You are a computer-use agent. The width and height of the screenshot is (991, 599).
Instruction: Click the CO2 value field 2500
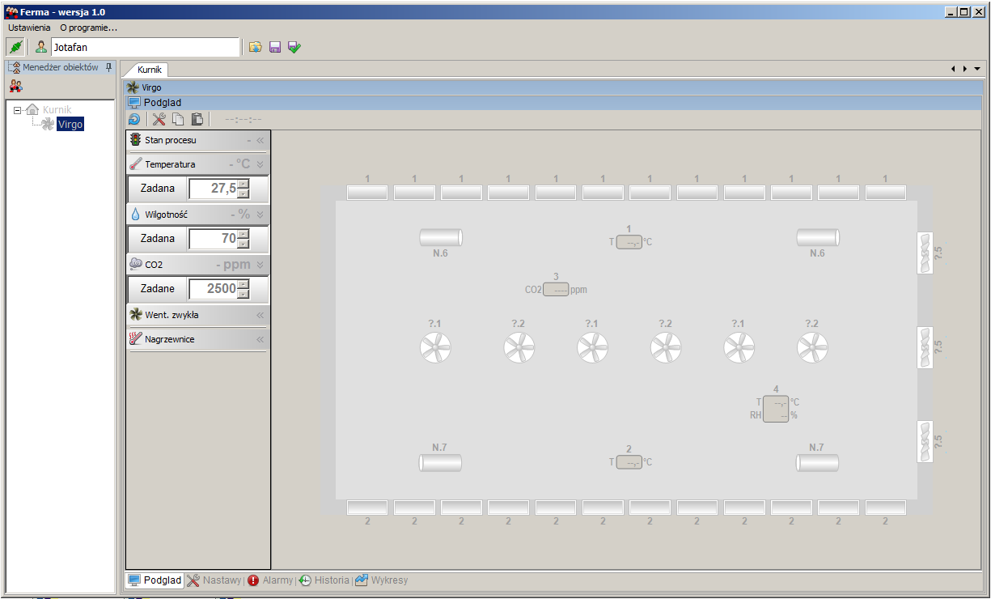pos(214,289)
